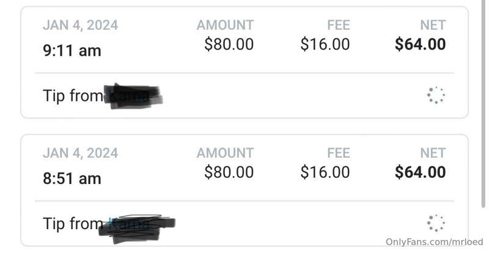Click the loading spinner on 9:11 am tip
The image size is (489, 253).
pos(436,95)
